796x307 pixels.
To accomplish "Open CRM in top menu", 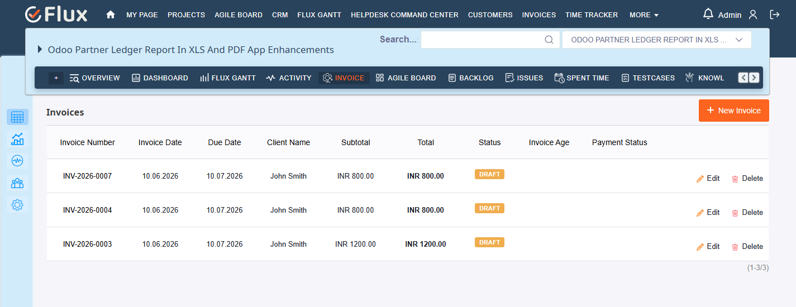I will [x=280, y=15].
